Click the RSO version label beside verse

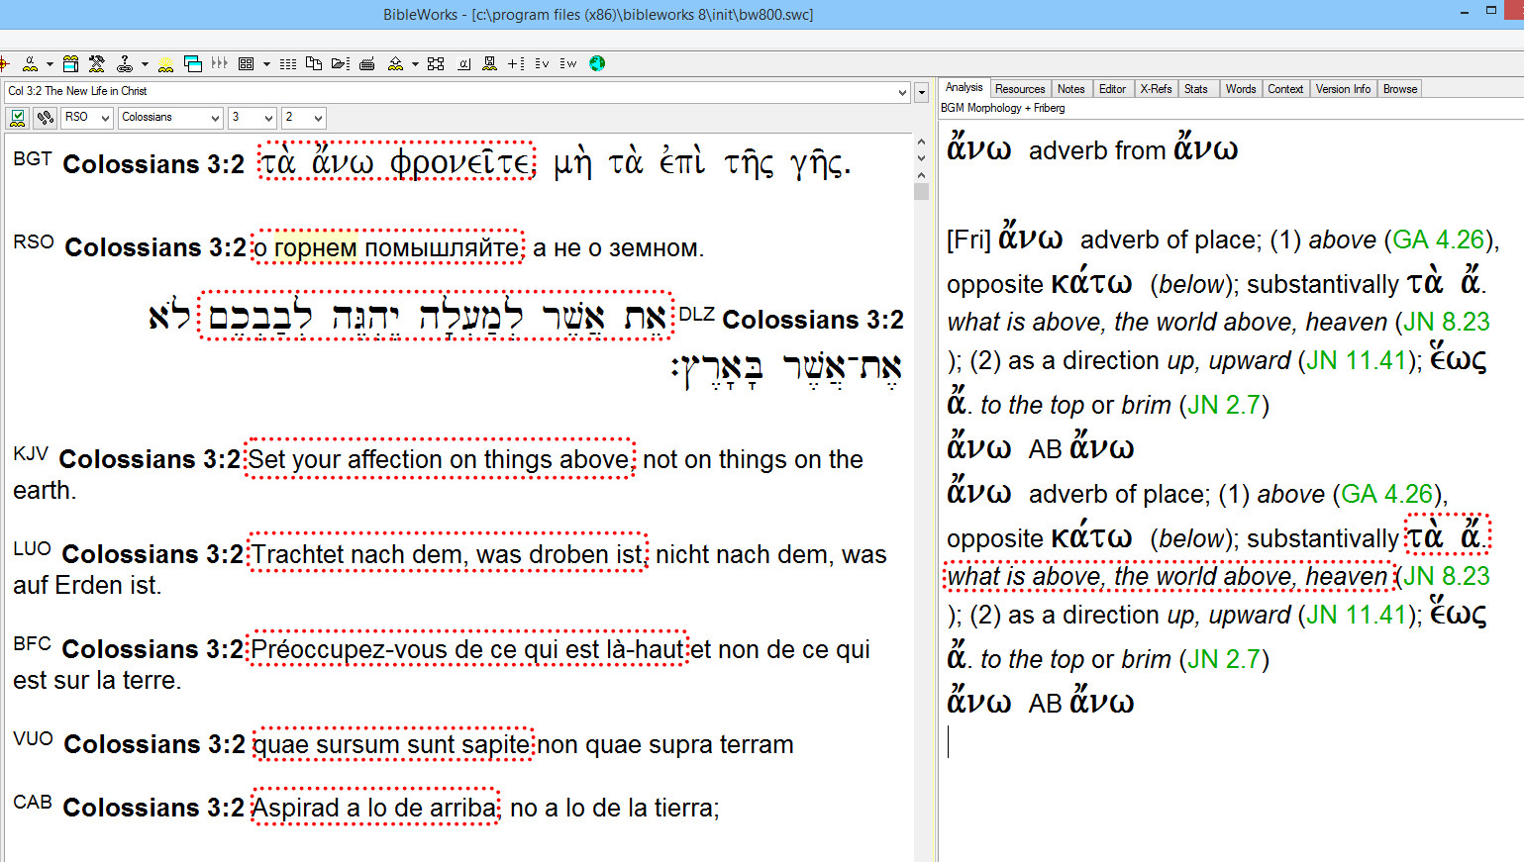click(33, 241)
